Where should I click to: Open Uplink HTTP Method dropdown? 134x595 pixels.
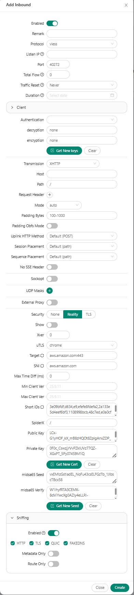[82, 236]
